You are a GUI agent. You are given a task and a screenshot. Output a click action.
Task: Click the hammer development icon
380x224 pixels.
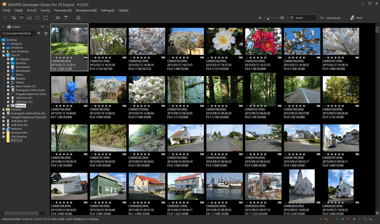pos(66,18)
